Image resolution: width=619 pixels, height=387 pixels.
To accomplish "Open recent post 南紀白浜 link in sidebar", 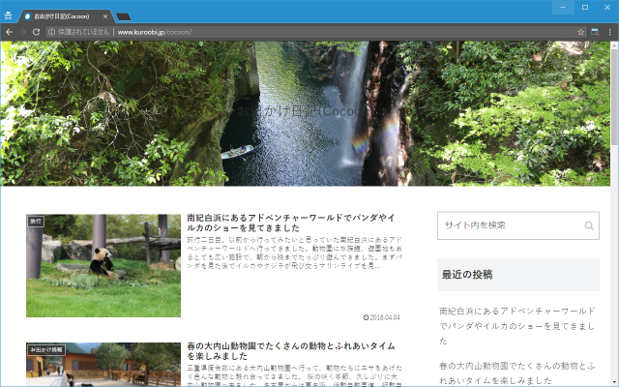I will (x=517, y=326).
